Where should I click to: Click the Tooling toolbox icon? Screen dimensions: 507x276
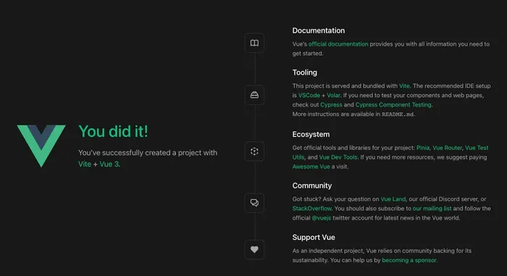point(254,95)
